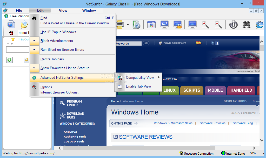Click the Internet Zone globe status icon
This screenshot has height=158, width=266.
[x=223, y=153]
